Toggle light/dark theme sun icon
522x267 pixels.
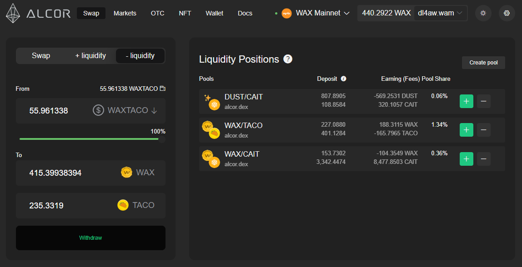click(483, 13)
